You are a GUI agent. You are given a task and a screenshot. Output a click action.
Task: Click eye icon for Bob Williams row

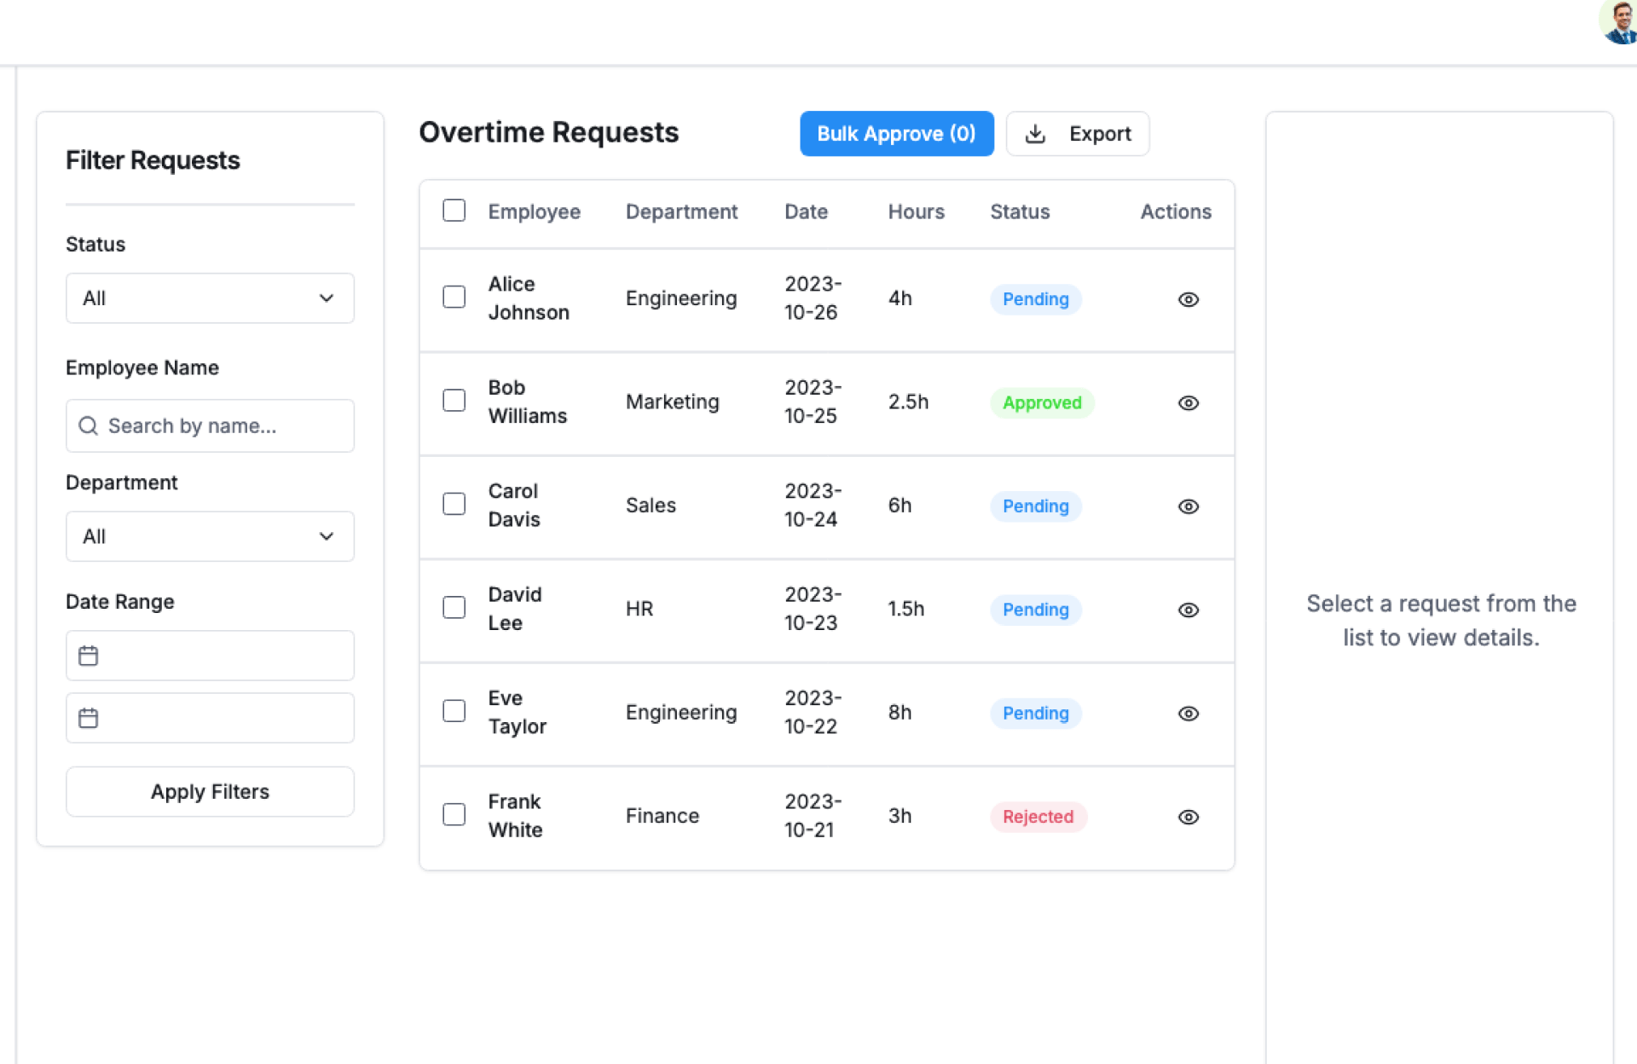[x=1188, y=403]
